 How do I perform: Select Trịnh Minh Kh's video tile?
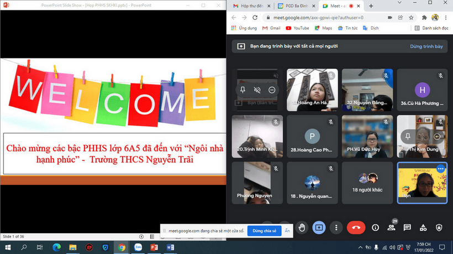(257, 137)
